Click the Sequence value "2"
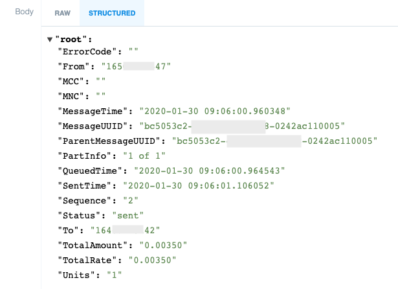Viewport: 398px width, 289px height. (x=131, y=200)
